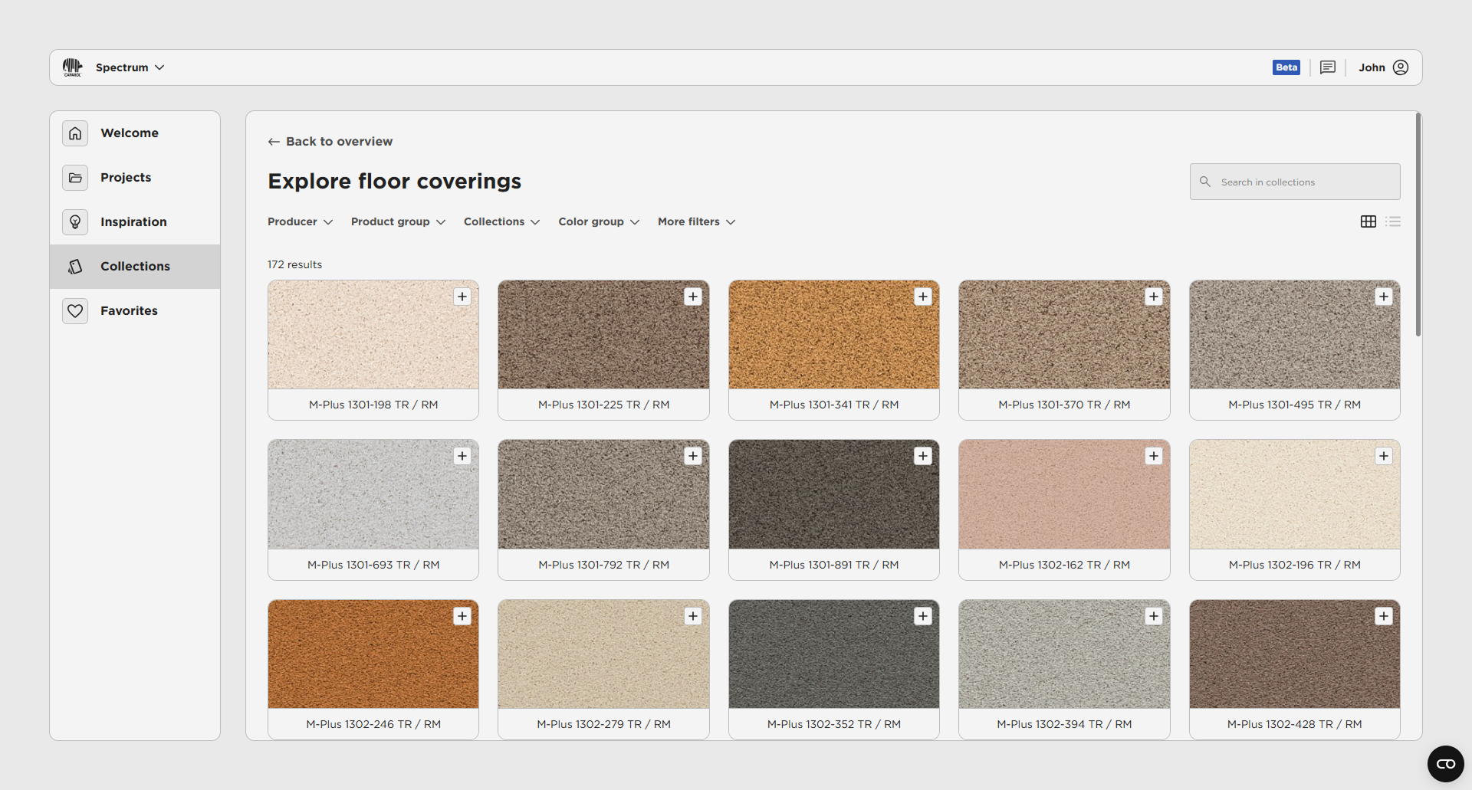Click the Welcome home icon
Screen dimensions: 1472x790
pyautogui.click(x=75, y=133)
